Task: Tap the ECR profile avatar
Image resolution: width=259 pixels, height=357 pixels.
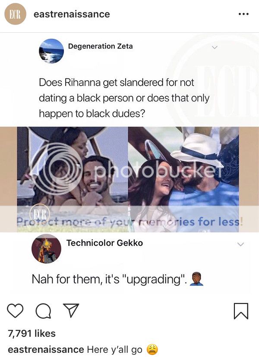Action: [15, 14]
